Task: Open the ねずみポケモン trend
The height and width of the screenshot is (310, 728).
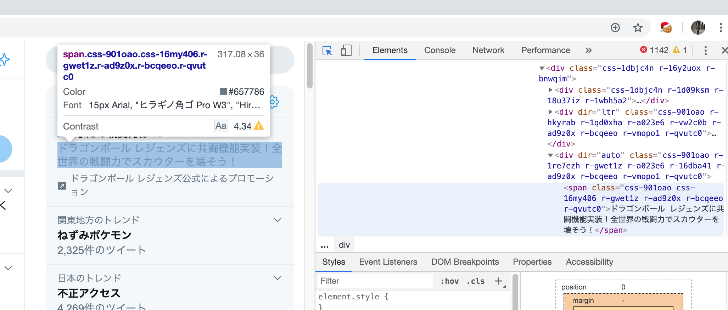Action: click(94, 235)
